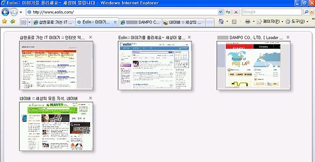Screen dimensions: 315x162
Task: Open a new blank tab
Action: click(x=210, y=22)
